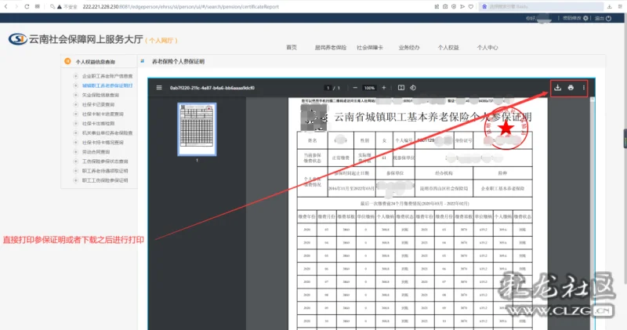
Task: Click the heart favorites icon in browser toolbar
Action: tap(471, 6)
